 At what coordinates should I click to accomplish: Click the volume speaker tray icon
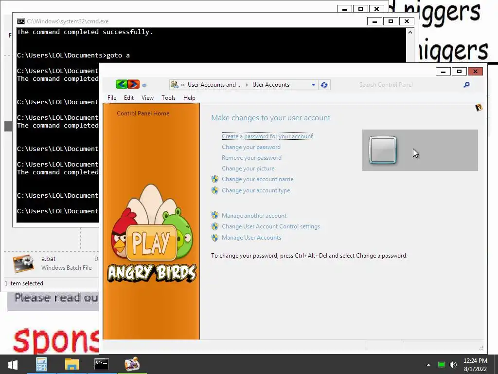(x=453, y=365)
